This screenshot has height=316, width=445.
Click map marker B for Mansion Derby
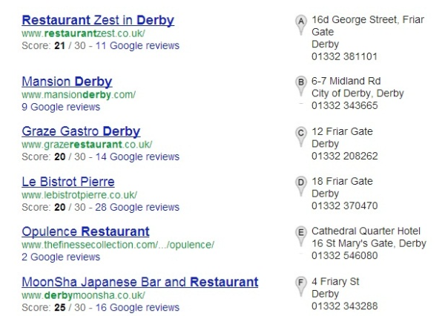pos(301,86)
